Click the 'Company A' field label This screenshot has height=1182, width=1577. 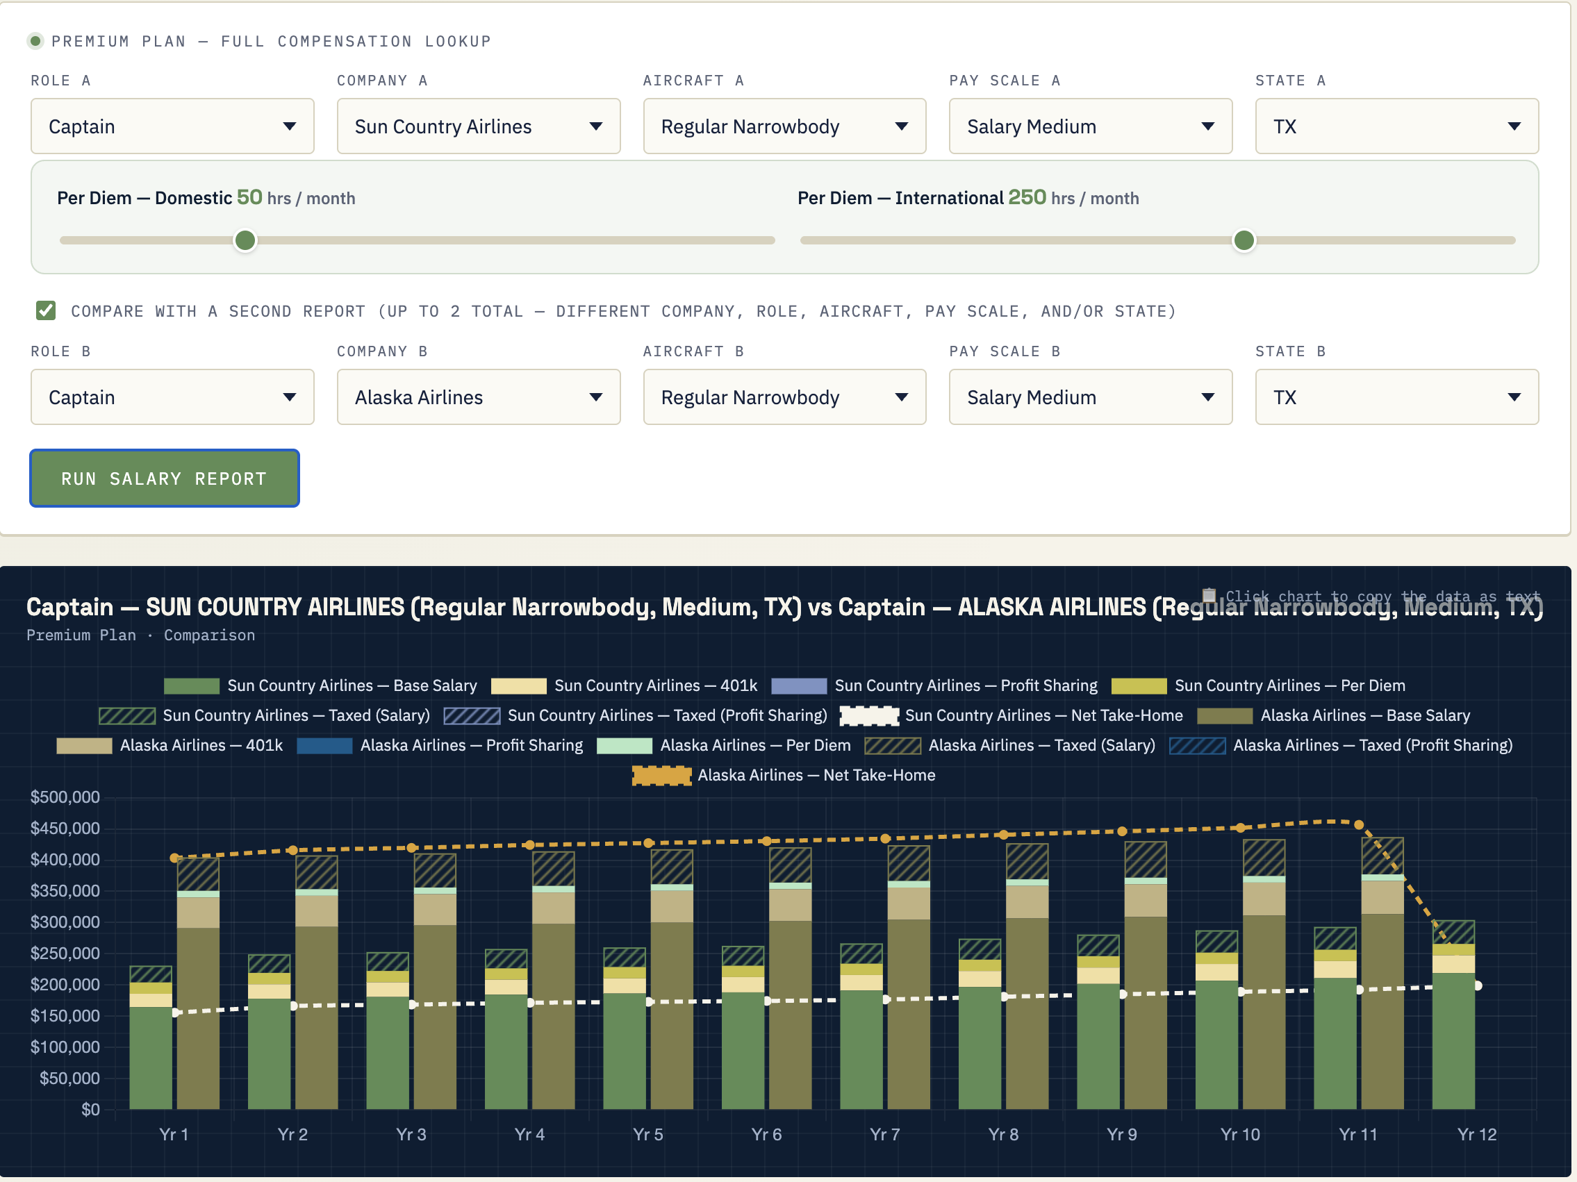(x=382, y=81)
